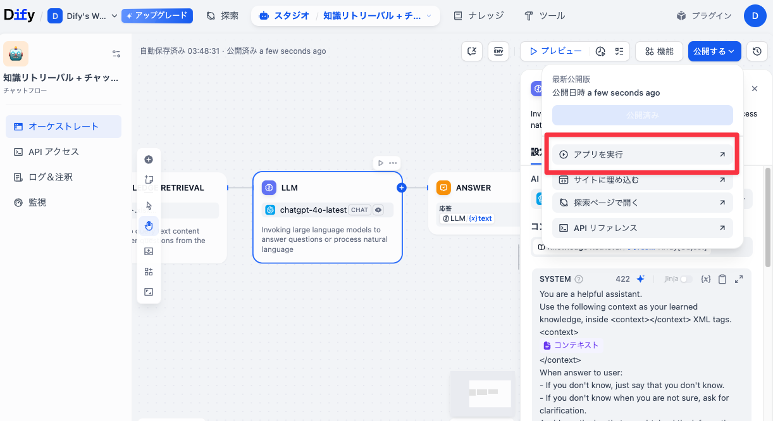Toggle the vision eye on chatgpt-4o-latest
This screenshot has height=421, width=773.
tap(378, 210)
